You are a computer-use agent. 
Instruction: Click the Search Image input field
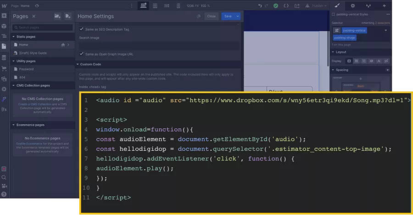tap(159, 46)
